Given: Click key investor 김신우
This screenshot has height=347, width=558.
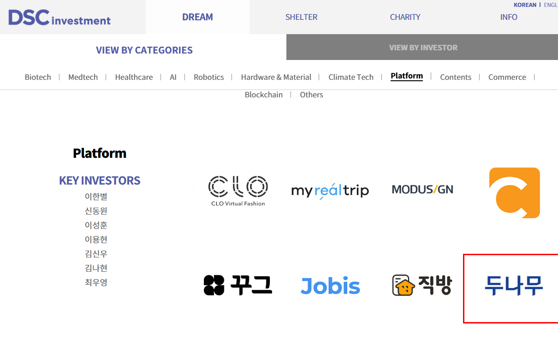Looking at the screenshot, I should pyautogui.click(x=96, y=254).
